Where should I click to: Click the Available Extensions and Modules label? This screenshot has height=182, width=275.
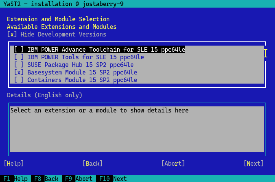62,27
